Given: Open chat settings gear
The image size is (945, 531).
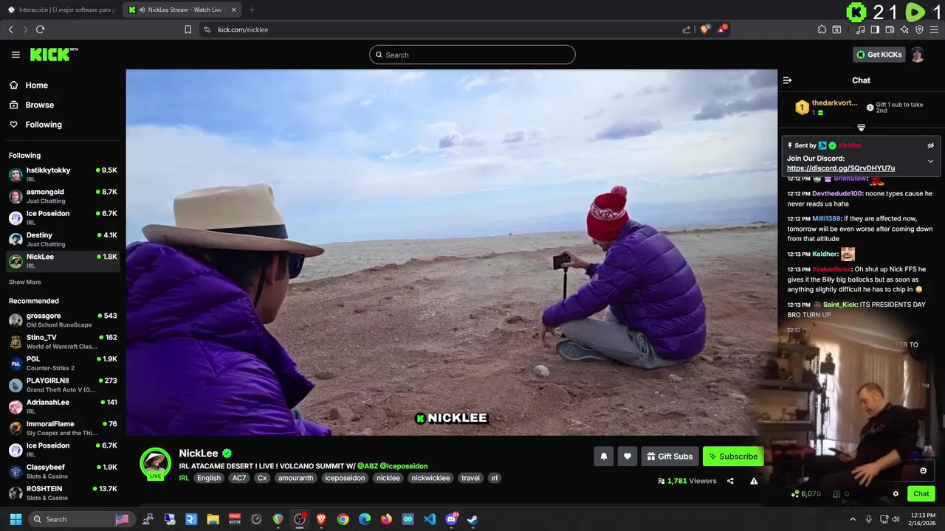Looking at the screenshot, I should (x=896, y=494).
